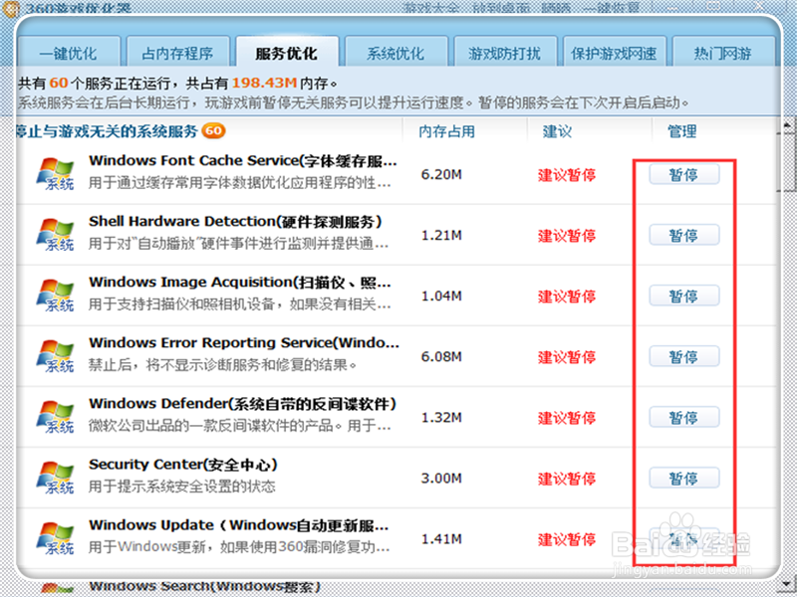
Task: Pause the Windows Error Reporting Service
Action: tap(683, 356)
